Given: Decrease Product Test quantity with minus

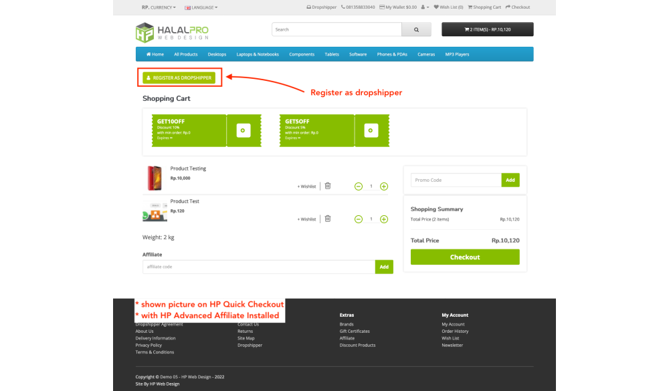Looking at the screenshot, I should click(359, 219).
